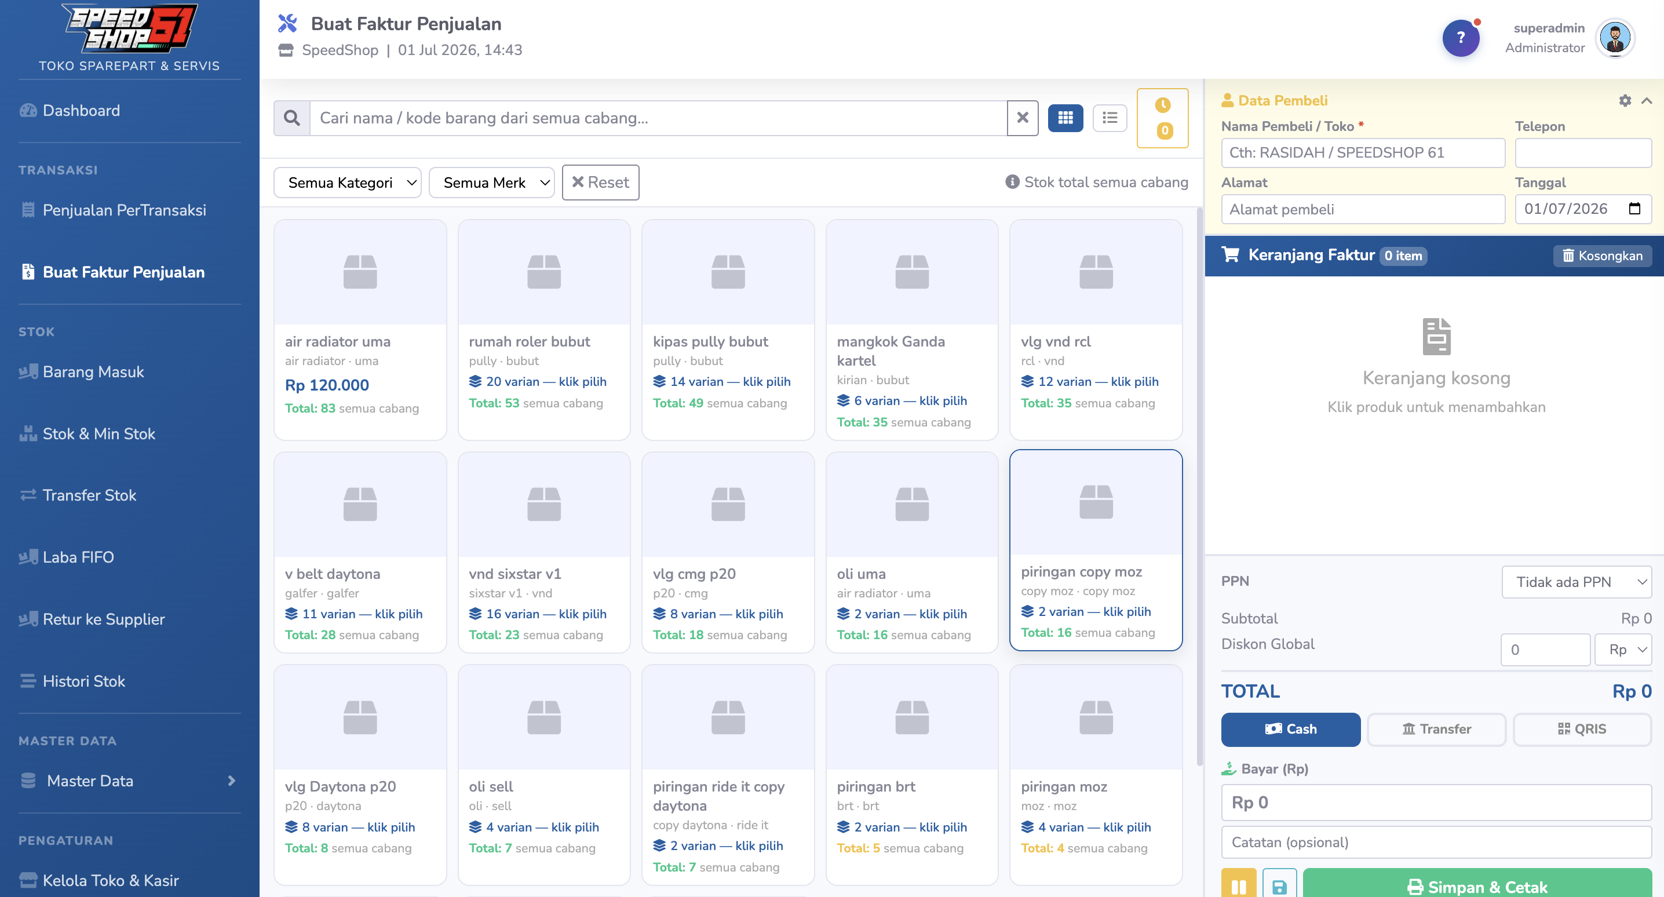Open the help question mark
The width and height of the screenshot is (1664, 897).
point(1461,38)
